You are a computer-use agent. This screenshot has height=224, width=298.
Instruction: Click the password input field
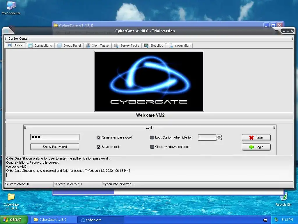click(x=55, y=137)
